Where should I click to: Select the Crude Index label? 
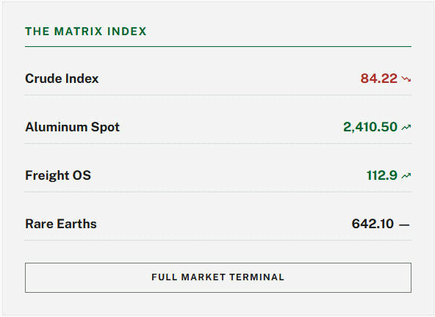coord(62,79)
